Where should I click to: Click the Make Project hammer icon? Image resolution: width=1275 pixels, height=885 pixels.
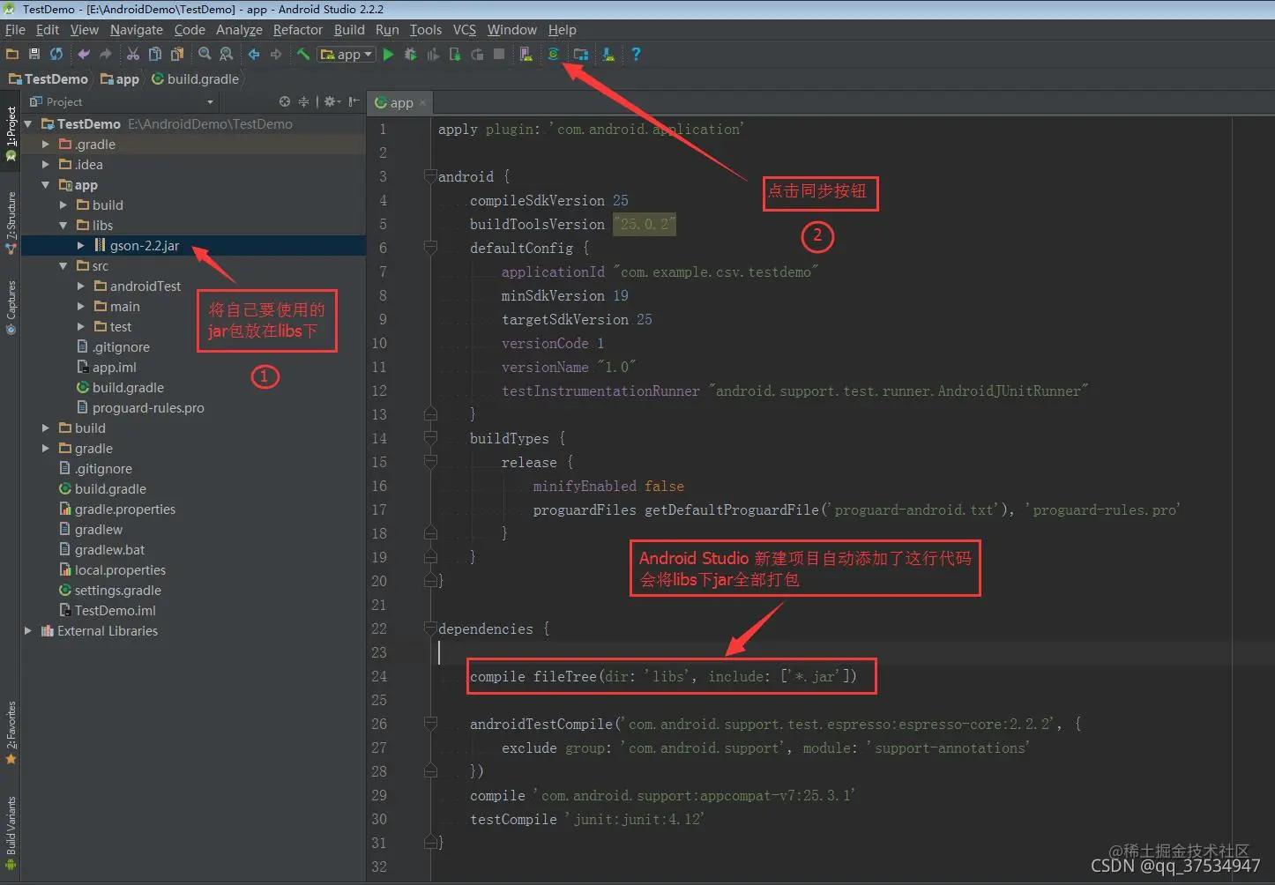[x=303, y=55]
